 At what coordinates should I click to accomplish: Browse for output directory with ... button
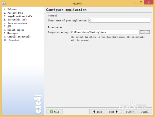click(x=145, y=32)
